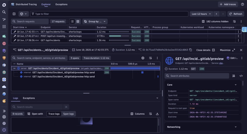The width and height of the screenshot is (247, 134).
Task: Maximize the trace details panel
Action: pyautogui.click(x=227, y=50)
